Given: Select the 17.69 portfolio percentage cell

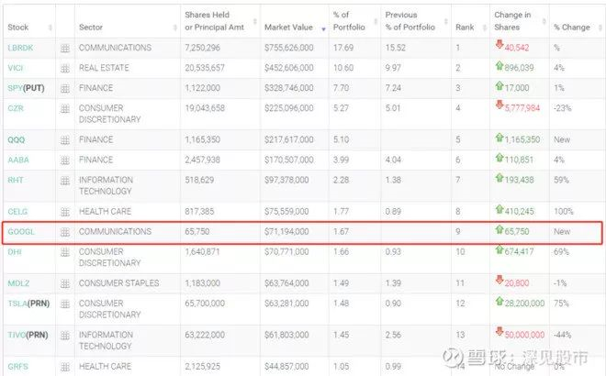Looking at the screenshot, I should click(343, 48).
